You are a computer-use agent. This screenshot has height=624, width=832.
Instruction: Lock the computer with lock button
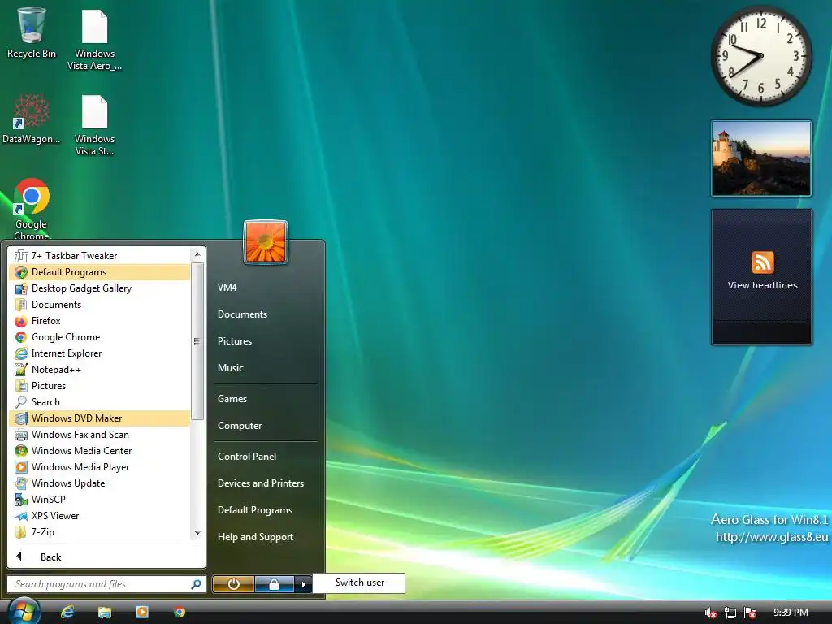[x=275, y=584]
